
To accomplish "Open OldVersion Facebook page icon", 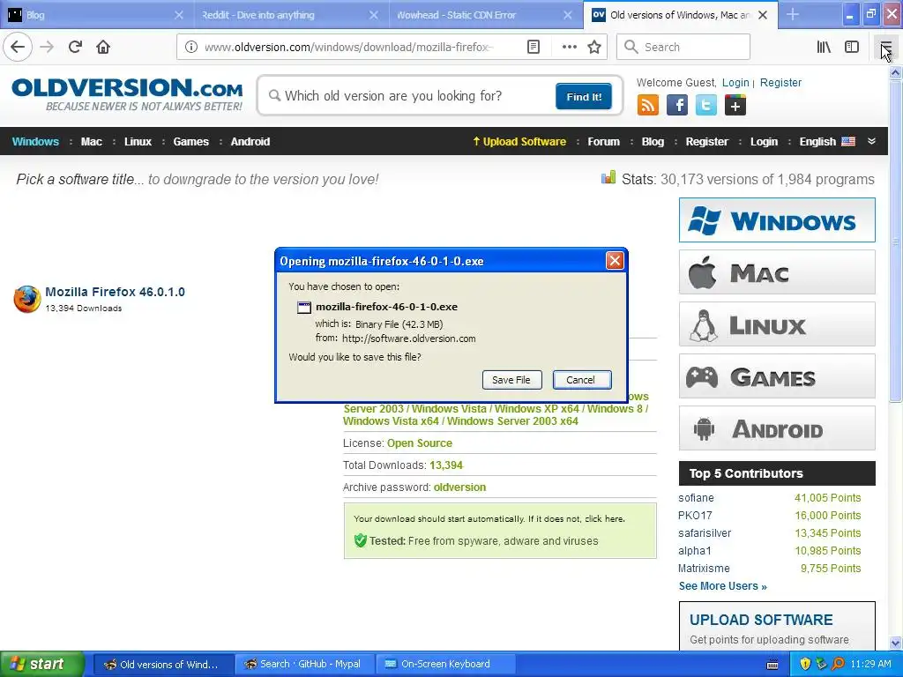I will tap(677, 105).
